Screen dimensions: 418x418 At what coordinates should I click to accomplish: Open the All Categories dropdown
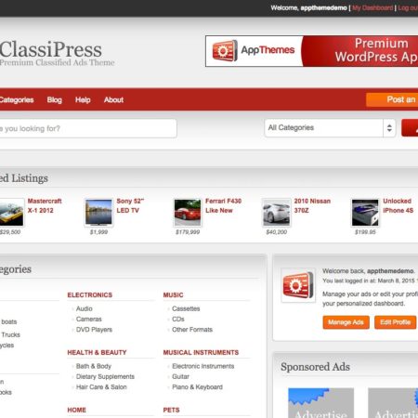tap(330, 128)
